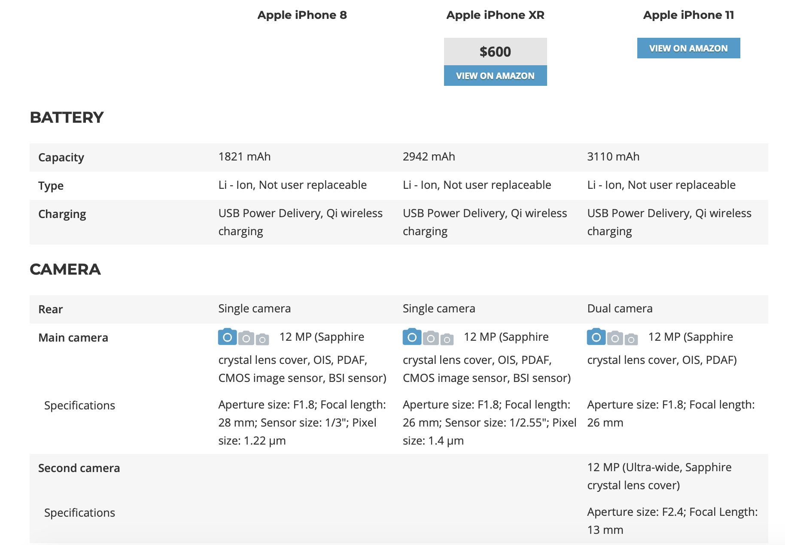Click the Capacity row label
785x545 pixels.
(x=61, y=157)
